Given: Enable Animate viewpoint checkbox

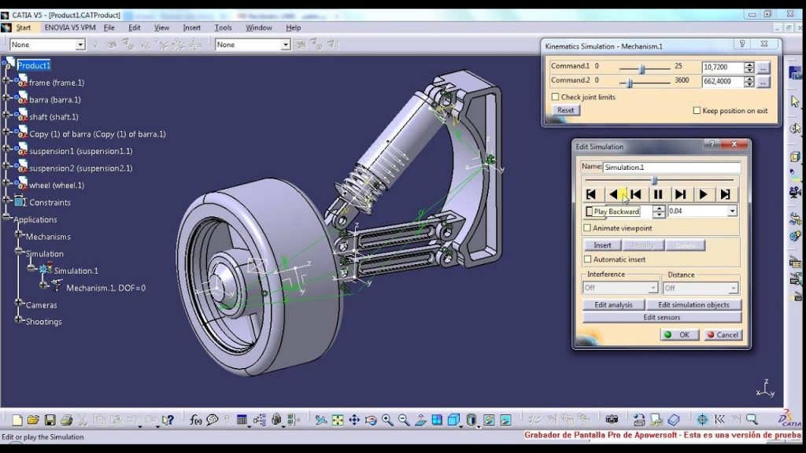Looking at the screenshot, I should (x=587, y=227).
